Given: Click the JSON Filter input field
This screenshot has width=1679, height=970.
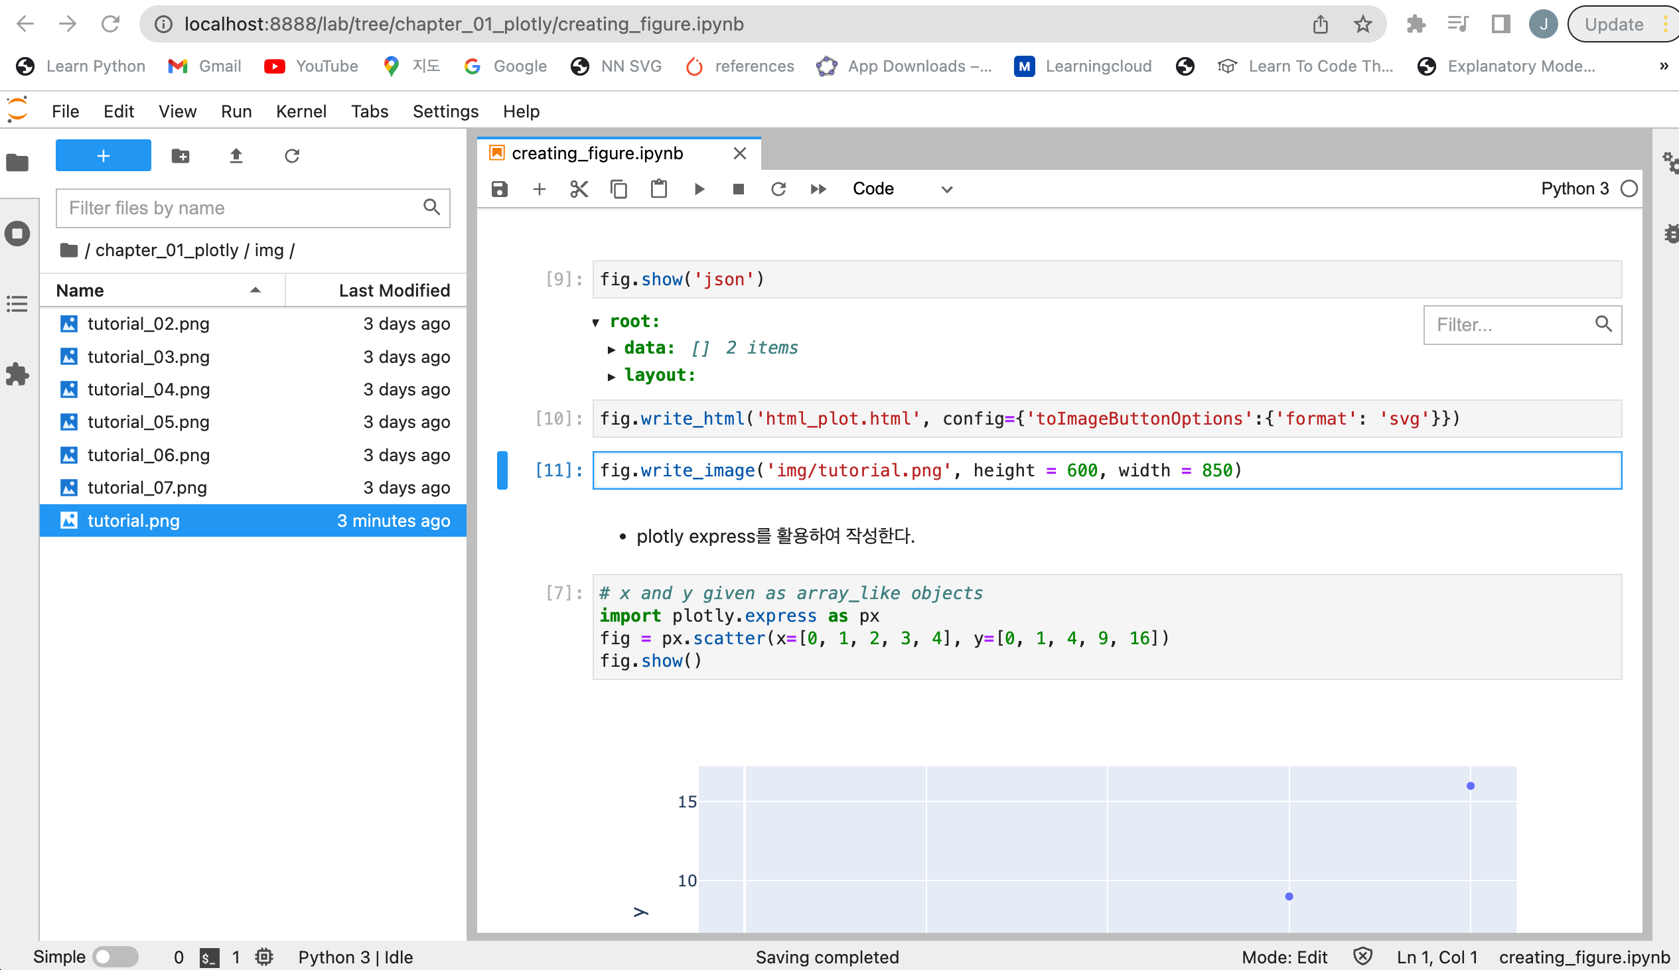Looking at the screenshot, I should [1522, 324].
